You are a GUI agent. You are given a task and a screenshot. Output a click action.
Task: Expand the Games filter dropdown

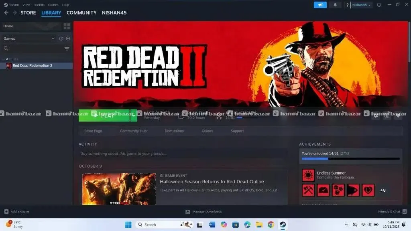53,38
